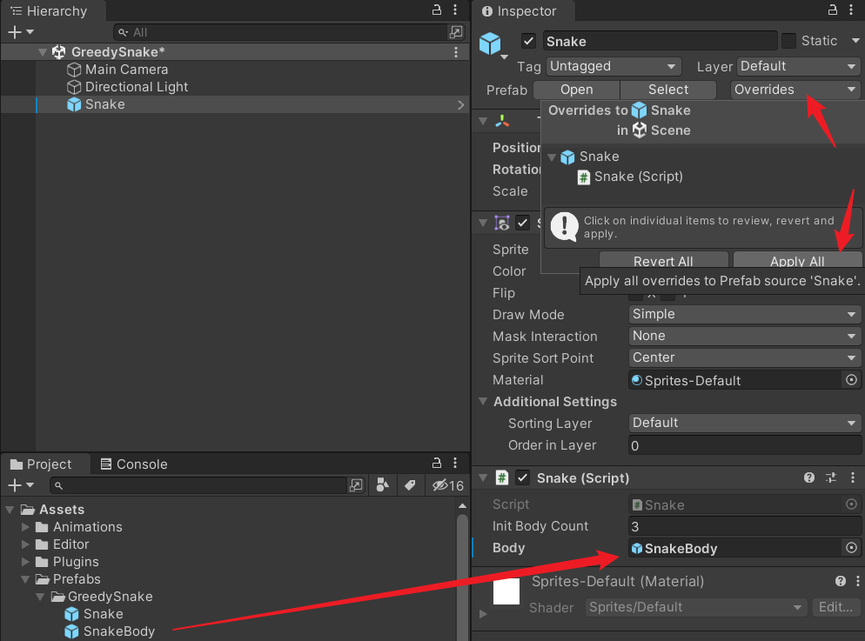Toggle the Static checkbox
Image resolution: width=865 pixels, height=641 pixels.
[x=789, y=41]
